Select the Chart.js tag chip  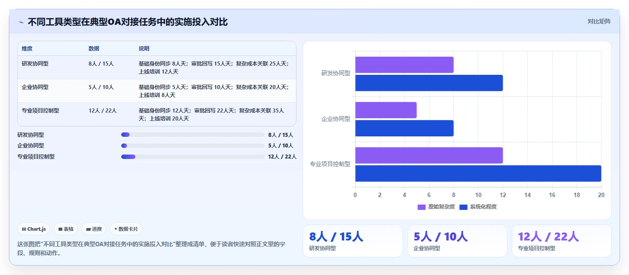[34, 229]
